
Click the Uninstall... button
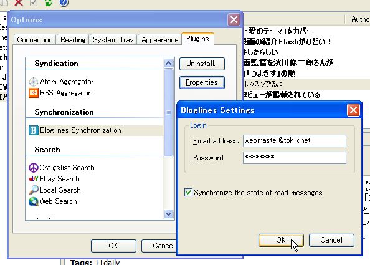(x=202, y=64)
